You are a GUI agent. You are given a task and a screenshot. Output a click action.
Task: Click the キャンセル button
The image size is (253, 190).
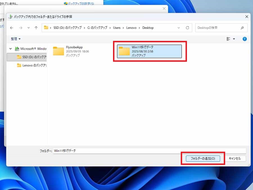[235, 158]
